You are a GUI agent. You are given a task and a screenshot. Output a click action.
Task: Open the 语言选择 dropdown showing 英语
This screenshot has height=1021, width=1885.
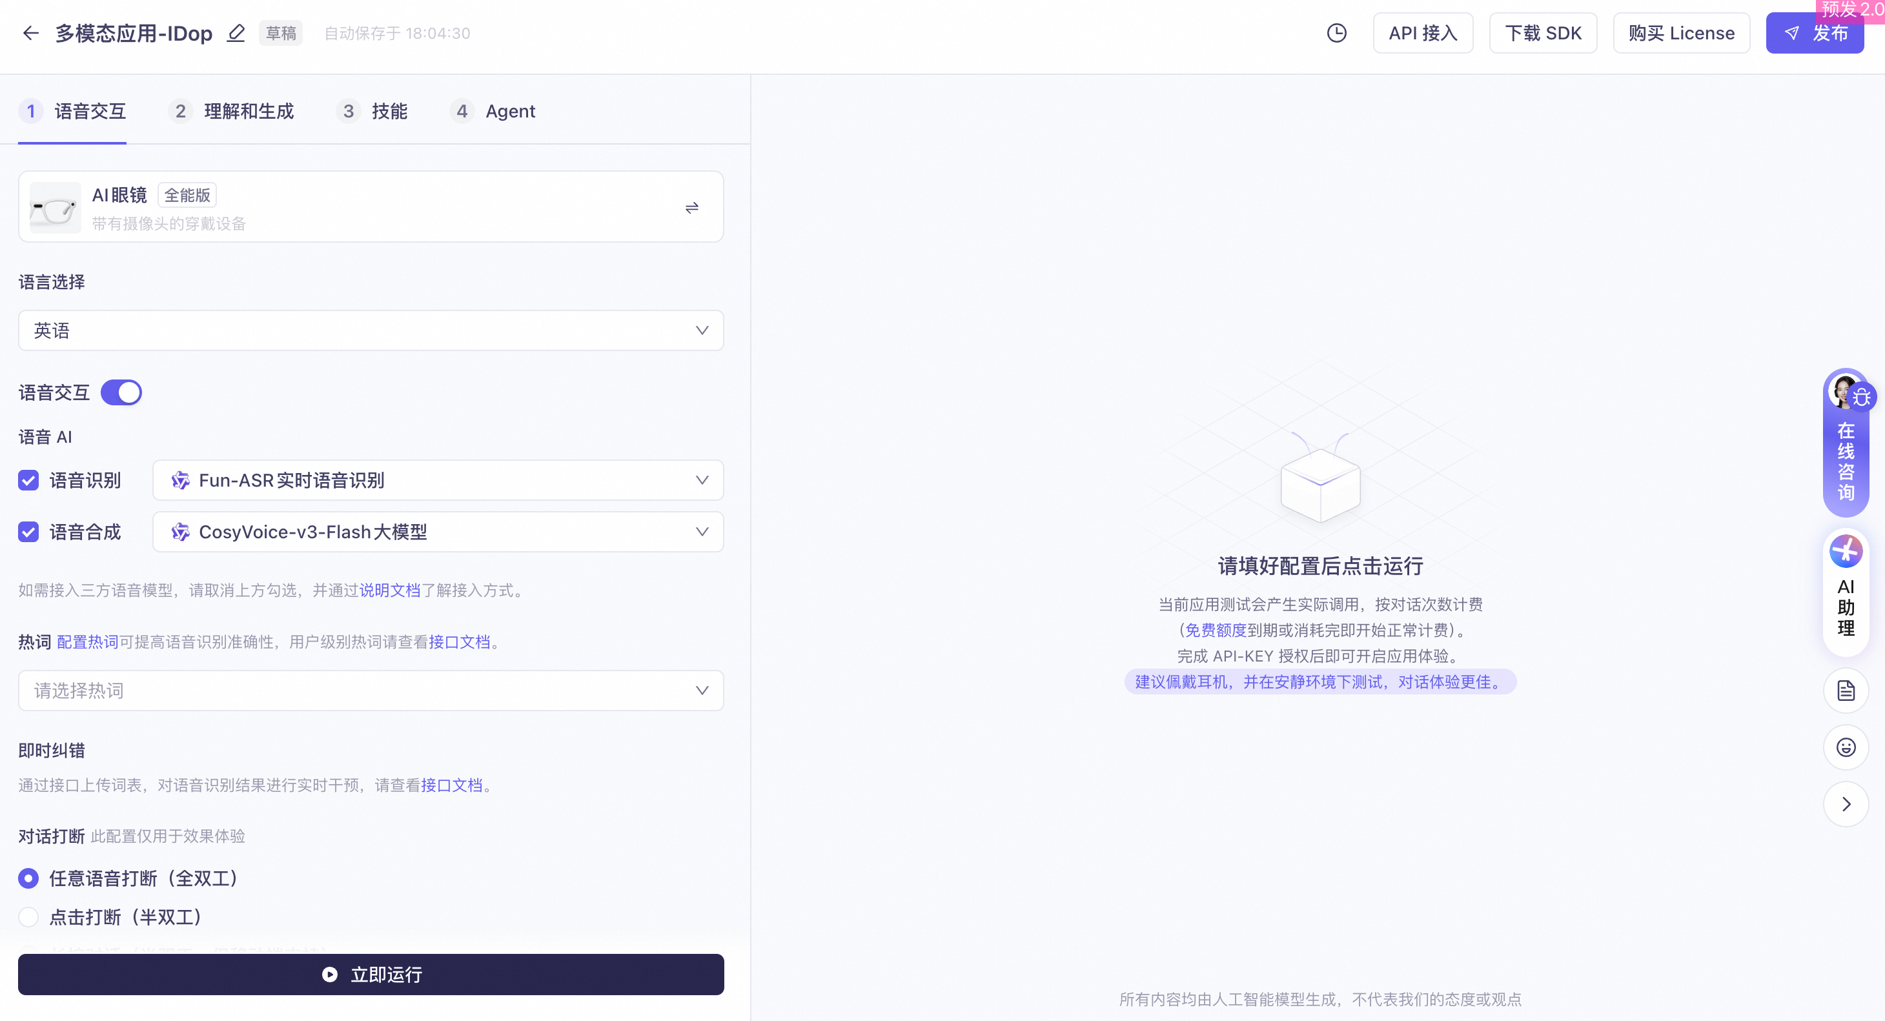tap(371, 330)
